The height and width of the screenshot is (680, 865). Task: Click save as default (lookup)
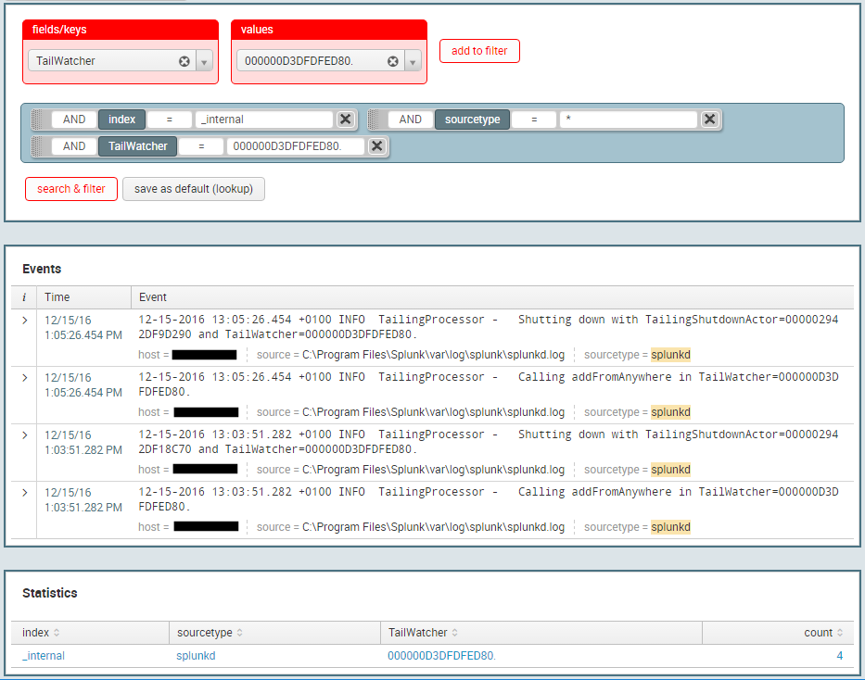(194, 189)
